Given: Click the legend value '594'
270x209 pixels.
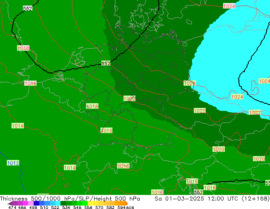Looking at the screenshot, I should pyautogui.click(x=121, y=207).
